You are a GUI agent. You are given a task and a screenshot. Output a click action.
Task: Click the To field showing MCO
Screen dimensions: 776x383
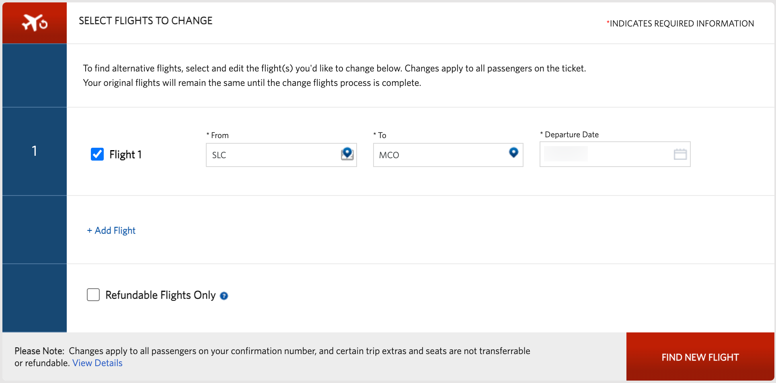(438, 155)
